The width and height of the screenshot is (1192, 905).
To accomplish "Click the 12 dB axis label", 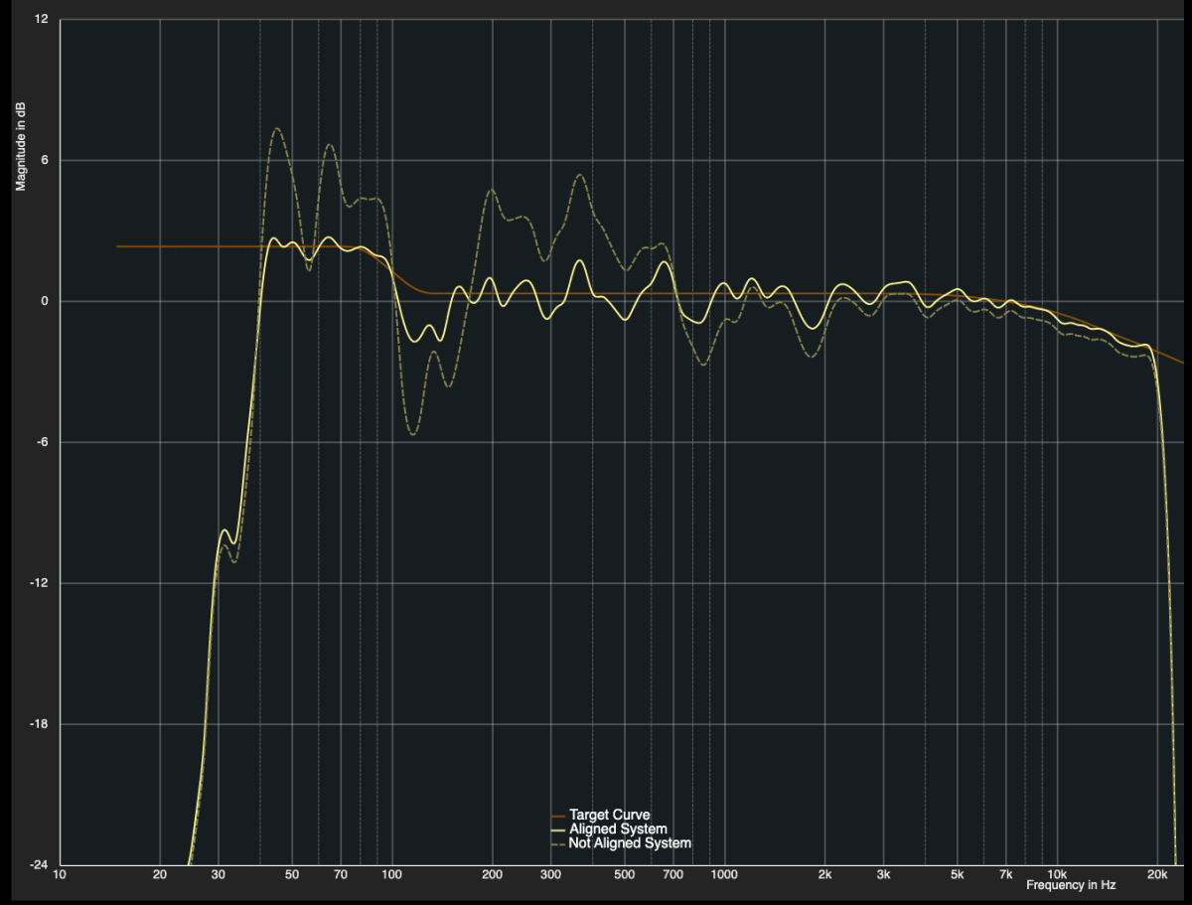I will point(41,19).
